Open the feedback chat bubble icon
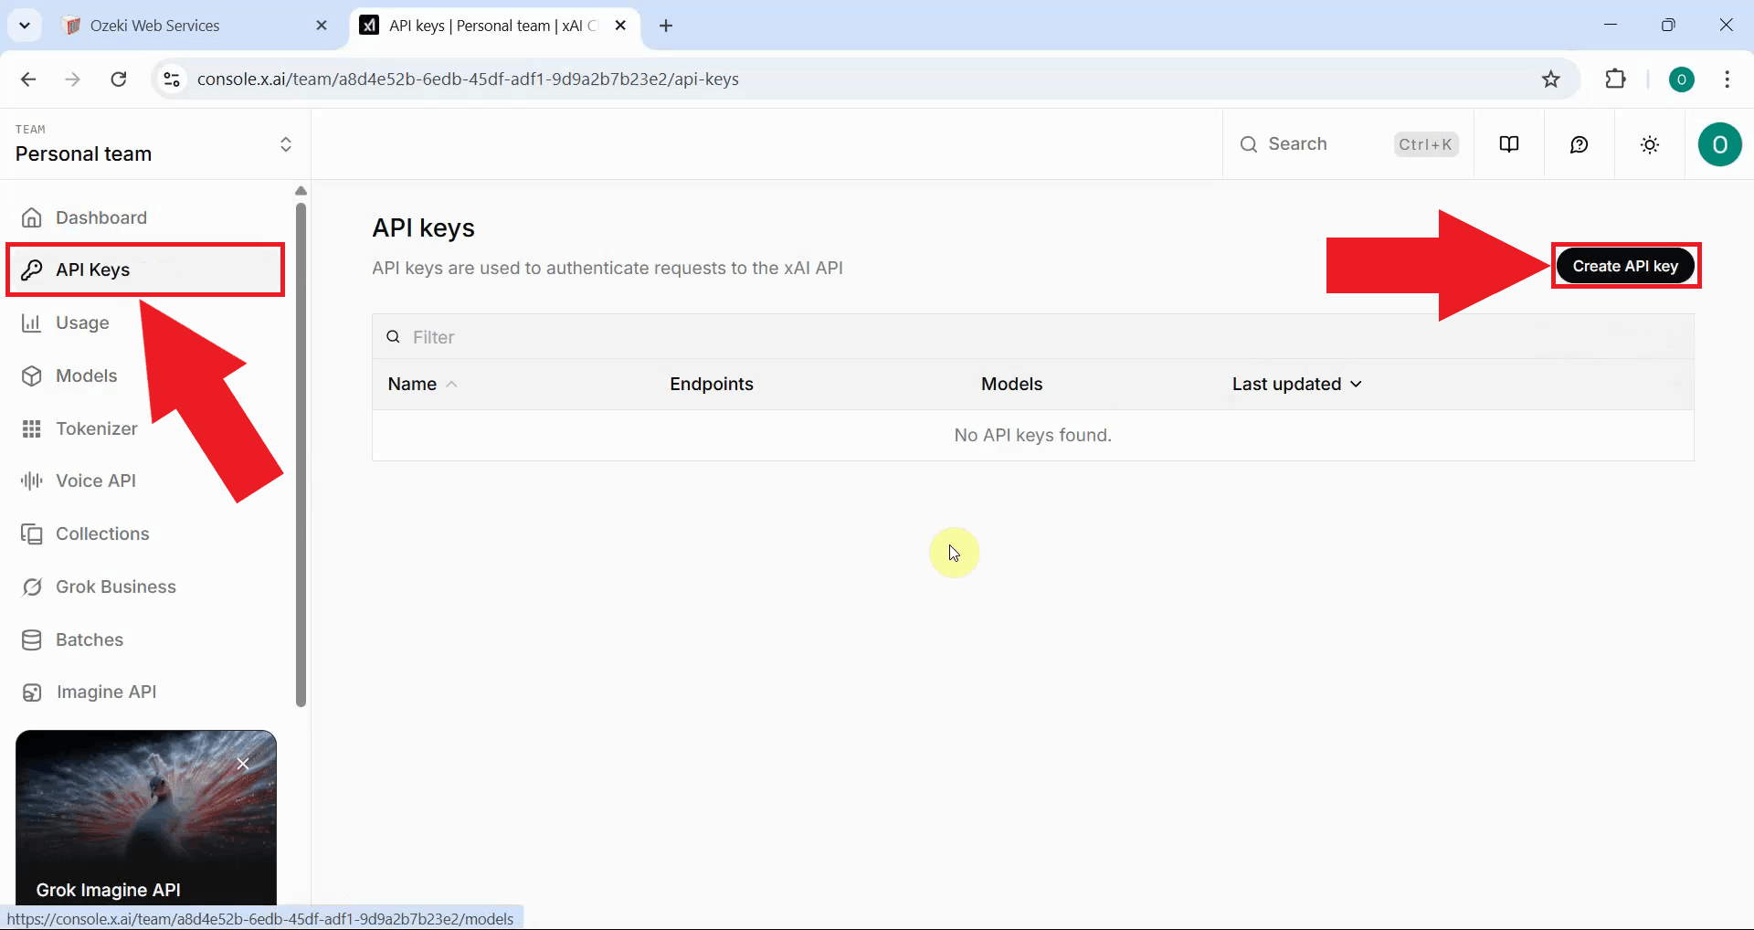The image size is (1754, 930). pos(1579,143)
